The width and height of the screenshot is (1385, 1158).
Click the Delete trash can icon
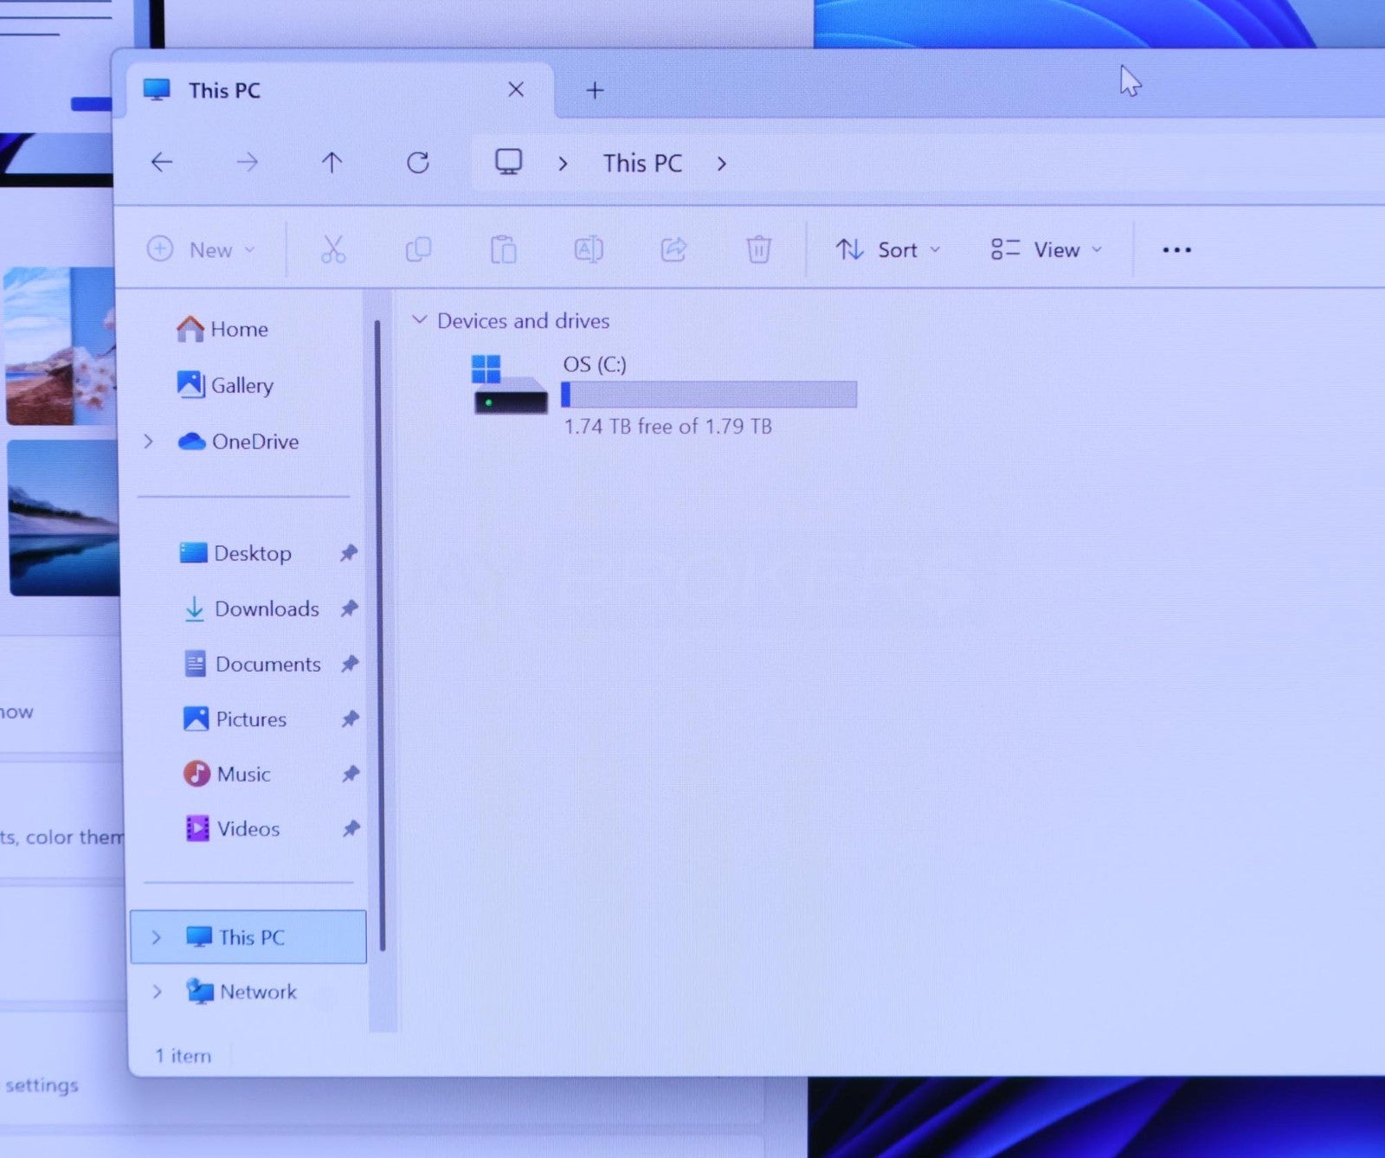click(758, 249)
